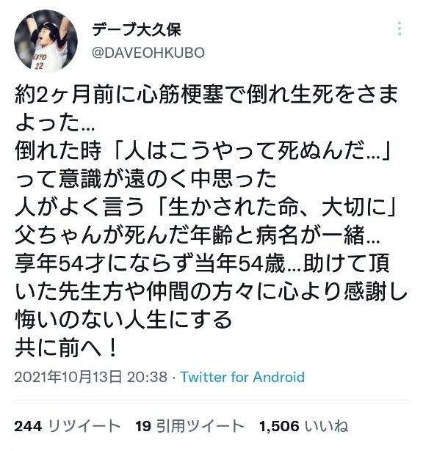Image resolution: width=423 pixels, height=451 pixels.
Task: View the いいね list label
Action: click(x=327, y=426)
